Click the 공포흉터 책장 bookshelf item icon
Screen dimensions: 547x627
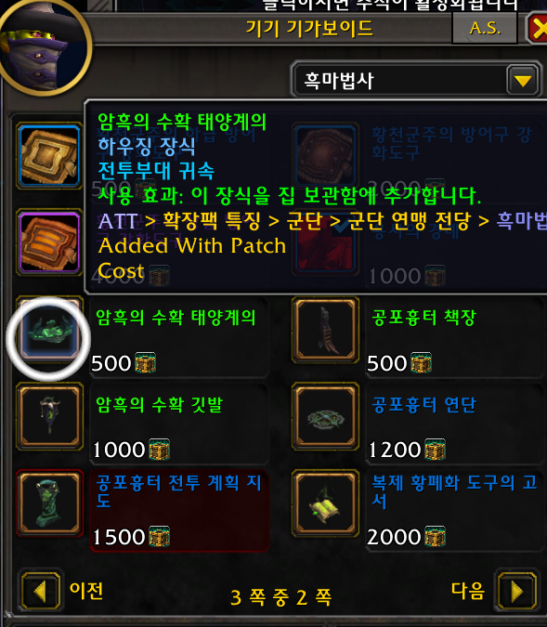point(325,330)
